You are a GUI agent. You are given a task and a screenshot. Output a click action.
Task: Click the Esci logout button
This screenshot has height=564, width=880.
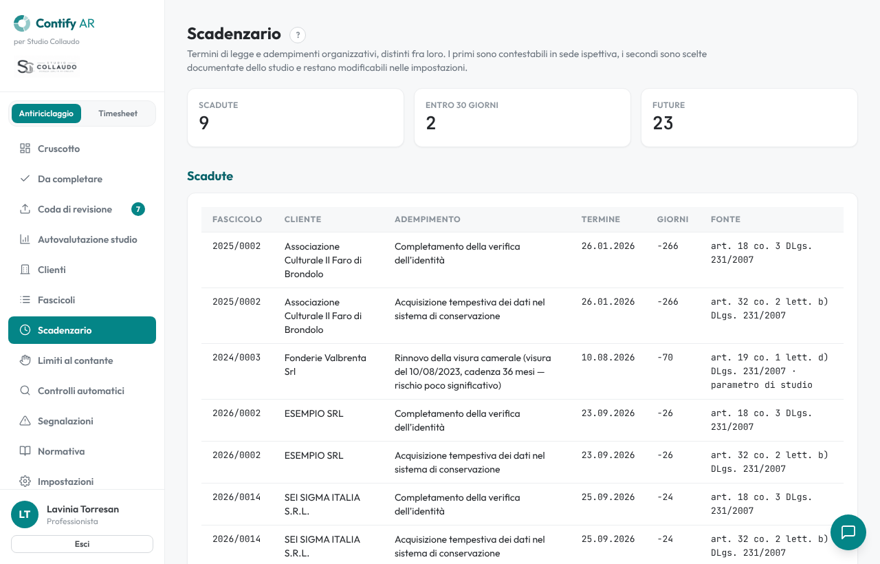point(82,544)
